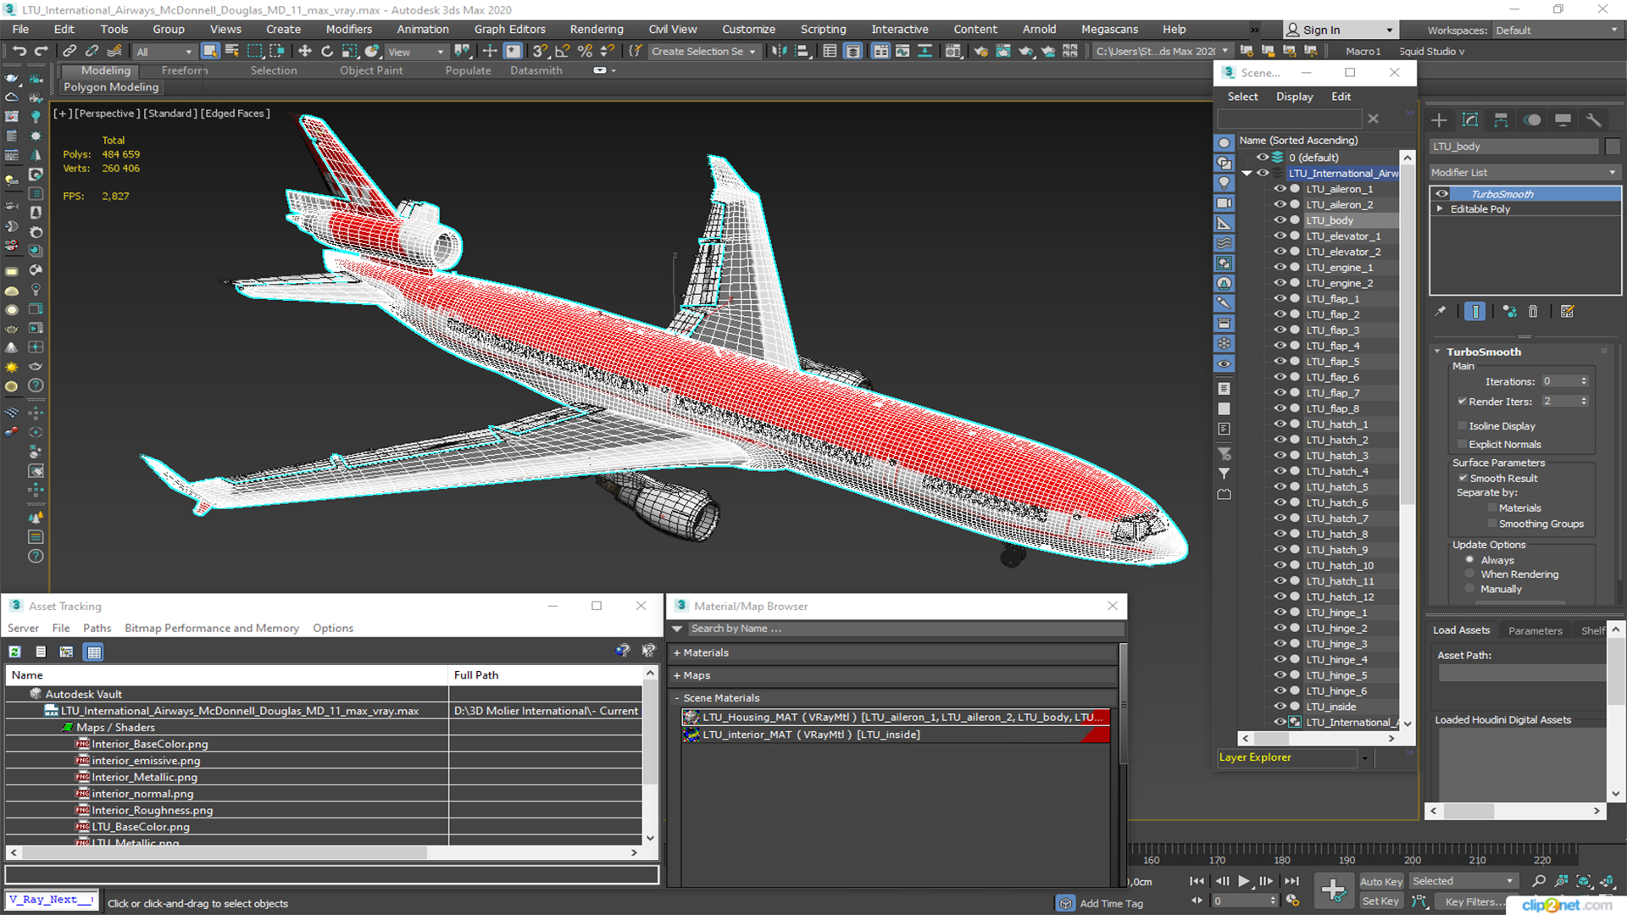Hide LTU_body with its eye icon
This screenshot has height=915, width=1627.
pos(1280,220)
